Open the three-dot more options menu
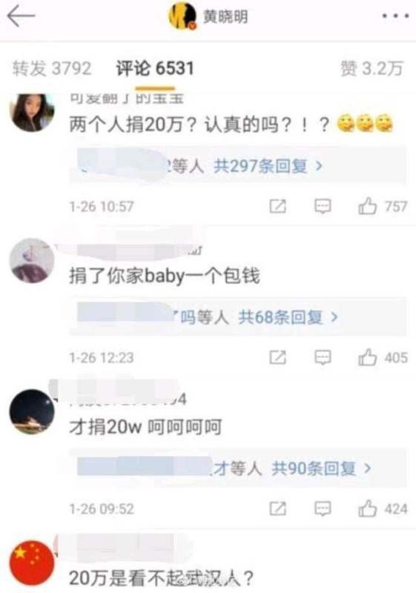The width and height of the screenshot is (416, 593). [x=395, y=16]
